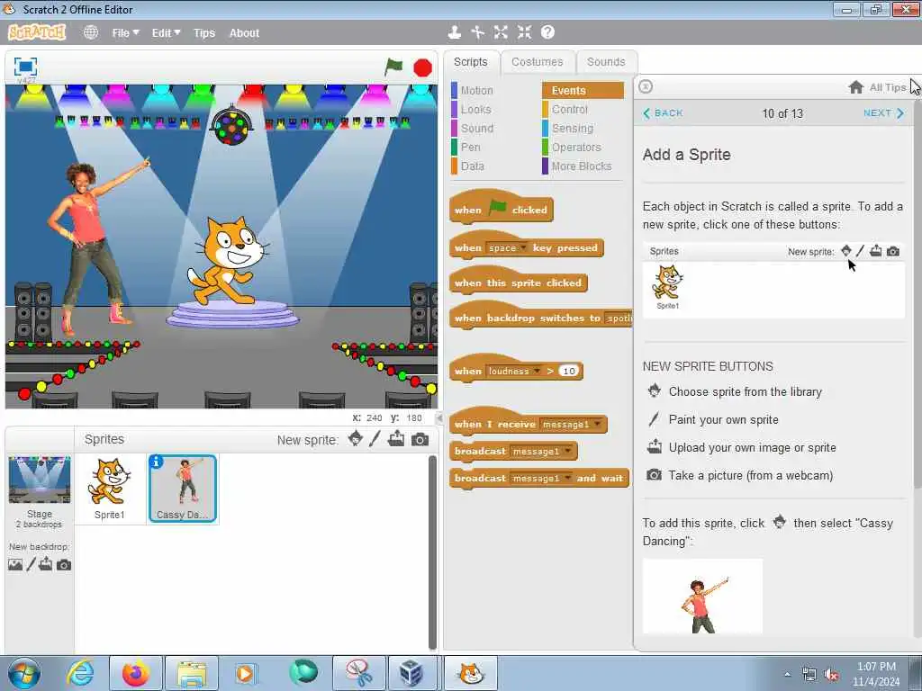
Task: Open the language globe menu
Action: 91,33
